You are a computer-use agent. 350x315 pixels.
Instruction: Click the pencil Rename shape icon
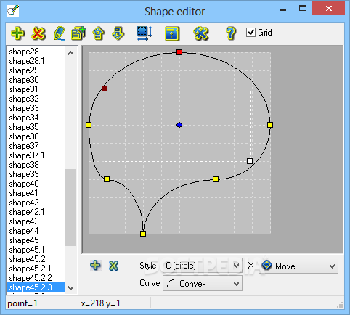click(59, 33)
